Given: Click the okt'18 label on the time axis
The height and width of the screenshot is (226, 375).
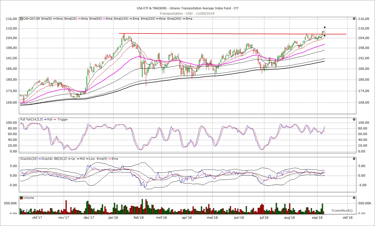Looking at the screenshot, I should click(348, 218).
